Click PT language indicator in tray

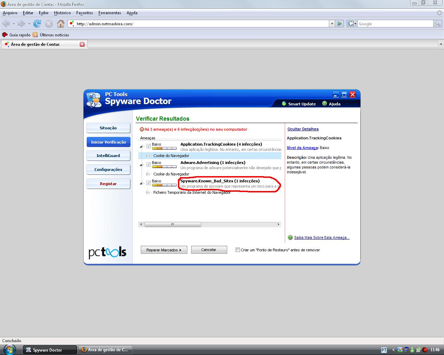click(x=384, y=350)
